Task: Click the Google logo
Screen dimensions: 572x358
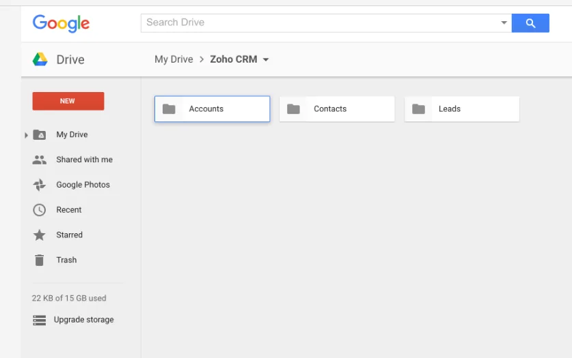Action: click(61, 23)
